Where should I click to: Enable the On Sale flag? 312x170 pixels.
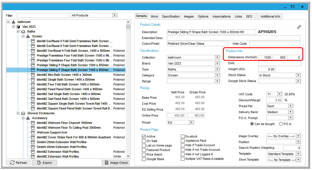[144, 141]
